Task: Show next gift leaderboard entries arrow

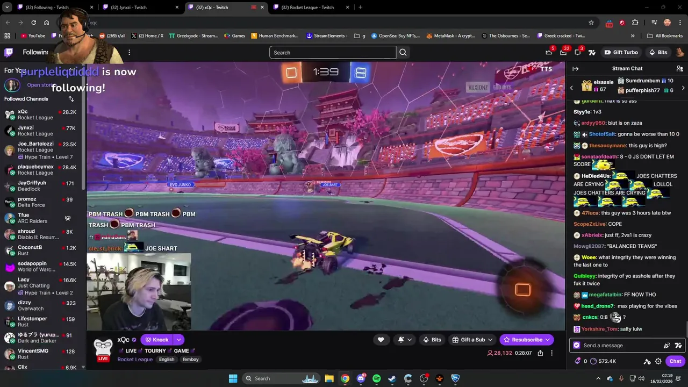Action: (x=683, y=88)
